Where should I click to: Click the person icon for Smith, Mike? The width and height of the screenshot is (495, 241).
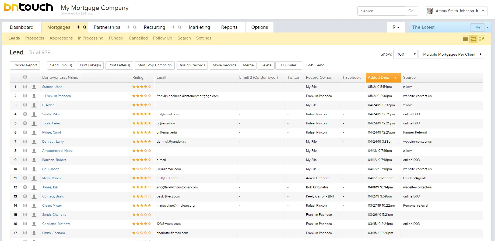[34, 114]
